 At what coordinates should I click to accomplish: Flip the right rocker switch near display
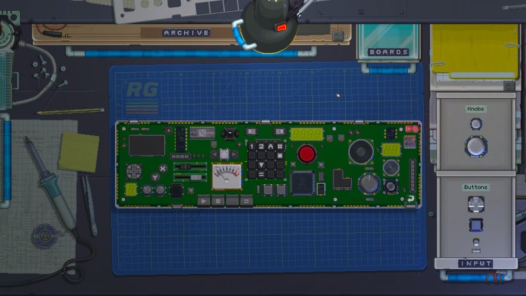(x=279, y=132)
